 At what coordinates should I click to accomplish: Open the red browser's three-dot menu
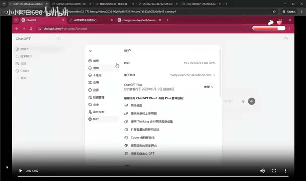tap(290, 29)
